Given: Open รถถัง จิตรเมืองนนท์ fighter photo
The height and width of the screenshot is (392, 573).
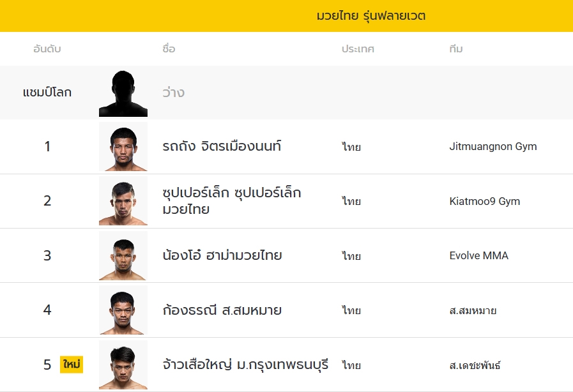Looking at the screenshot, I should (123, 147).
